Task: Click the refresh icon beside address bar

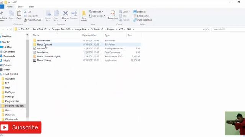Action: click(x=207, y=29)
